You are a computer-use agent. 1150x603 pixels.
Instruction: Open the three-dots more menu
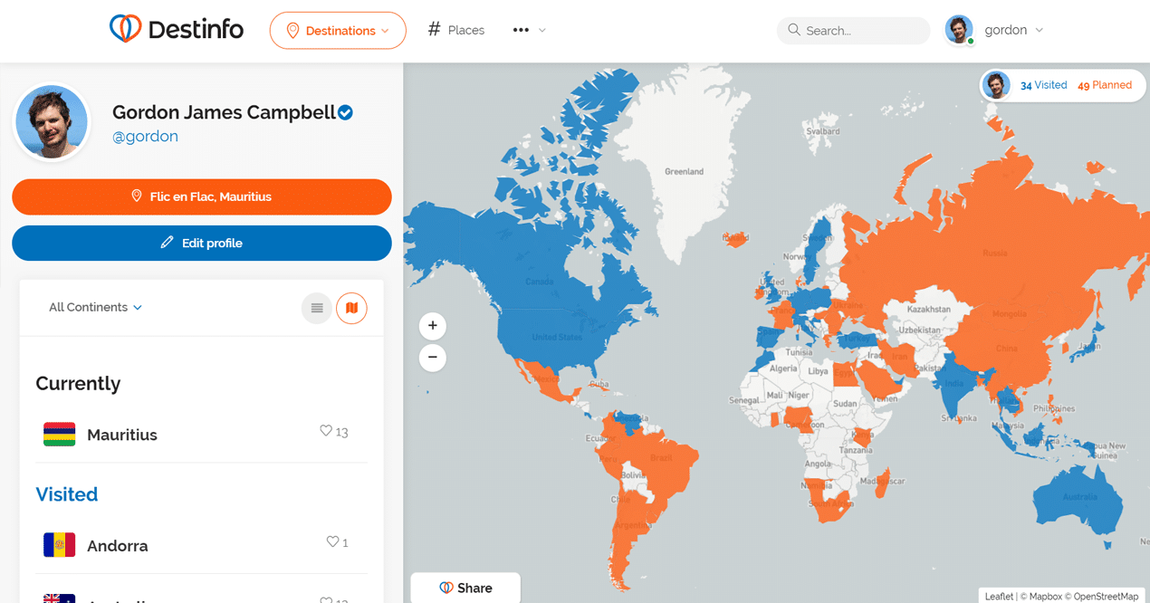point(529,30)
